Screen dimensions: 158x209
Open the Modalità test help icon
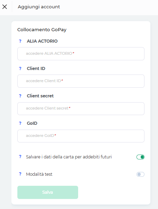pyautogui.click(x=20, y=174)
